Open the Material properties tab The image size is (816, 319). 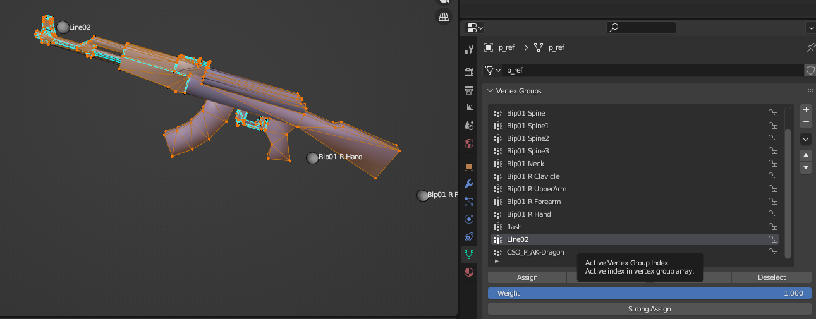pyautogui.click(x=469, y=272)
